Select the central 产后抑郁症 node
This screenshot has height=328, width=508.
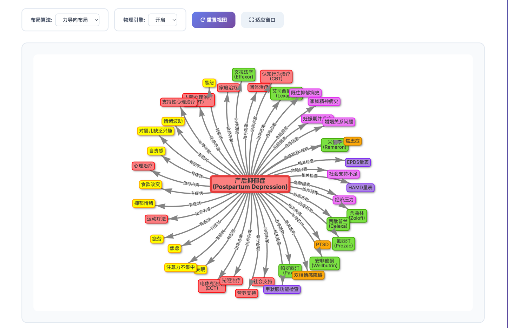250,184
